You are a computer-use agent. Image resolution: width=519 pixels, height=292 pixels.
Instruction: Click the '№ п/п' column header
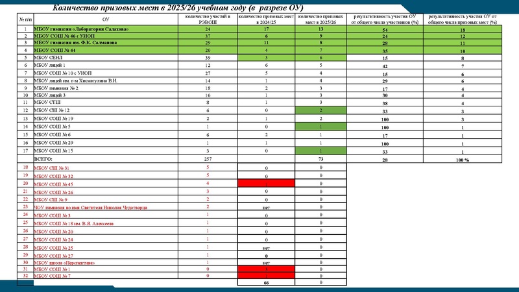[23, 19]
